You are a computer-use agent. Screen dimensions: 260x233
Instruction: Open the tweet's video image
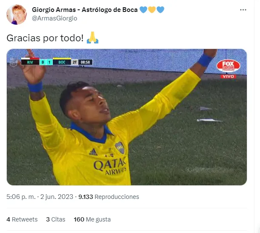pyautogui.click(x=127, y=117)
